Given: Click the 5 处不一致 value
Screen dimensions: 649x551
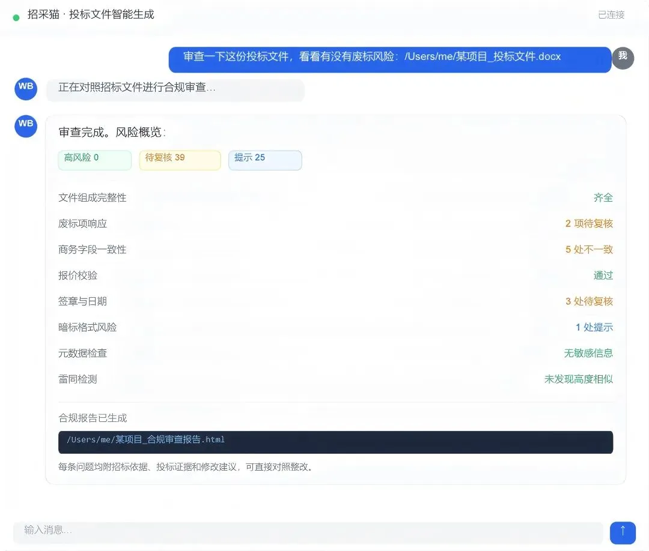Looking at the screenshot, I should point(589,250).
